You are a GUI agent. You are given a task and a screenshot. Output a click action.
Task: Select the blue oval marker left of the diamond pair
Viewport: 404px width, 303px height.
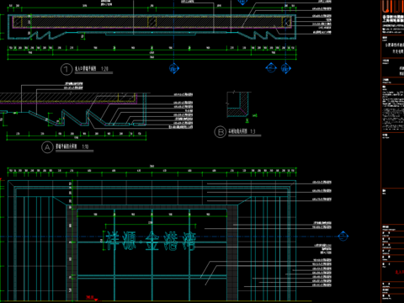(271, 68)
